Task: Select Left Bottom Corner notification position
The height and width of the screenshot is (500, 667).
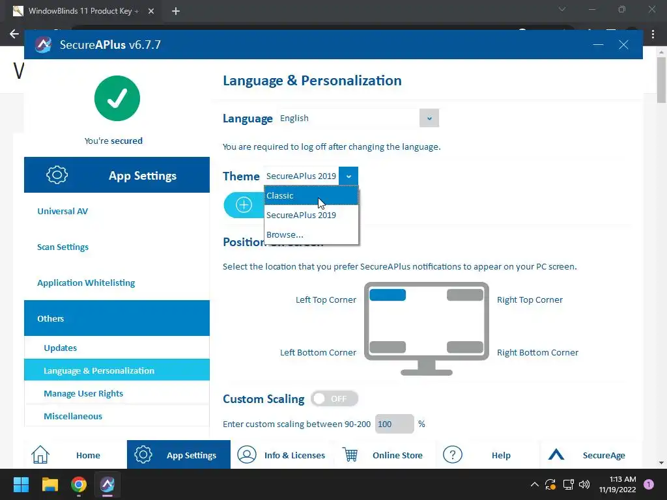Action: (388, 347)
